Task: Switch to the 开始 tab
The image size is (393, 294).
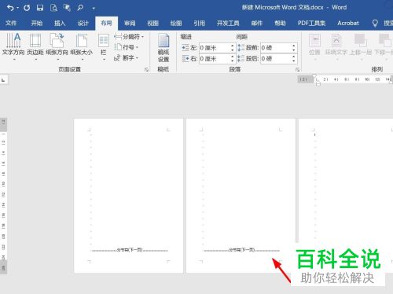Action: pyautogui.click(x=37, y=24)
